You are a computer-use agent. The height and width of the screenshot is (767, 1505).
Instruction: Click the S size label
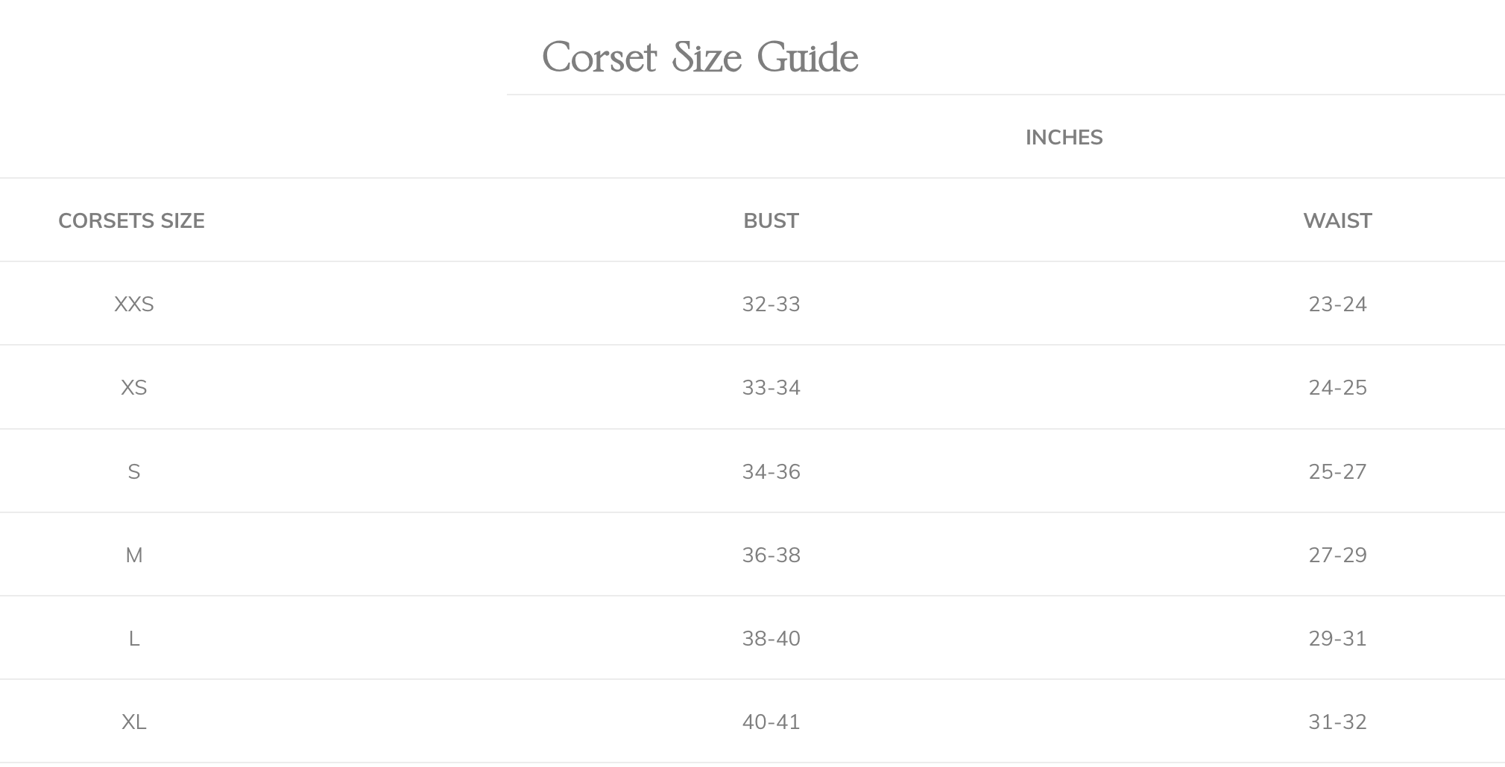tap(134, 472)
